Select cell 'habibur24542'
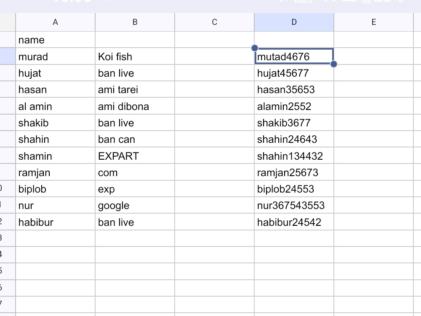Screen dimensions: 421x316 tap(294, 222)
